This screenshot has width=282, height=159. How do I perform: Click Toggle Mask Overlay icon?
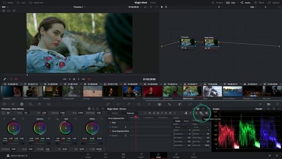click(x=201, y=113)
